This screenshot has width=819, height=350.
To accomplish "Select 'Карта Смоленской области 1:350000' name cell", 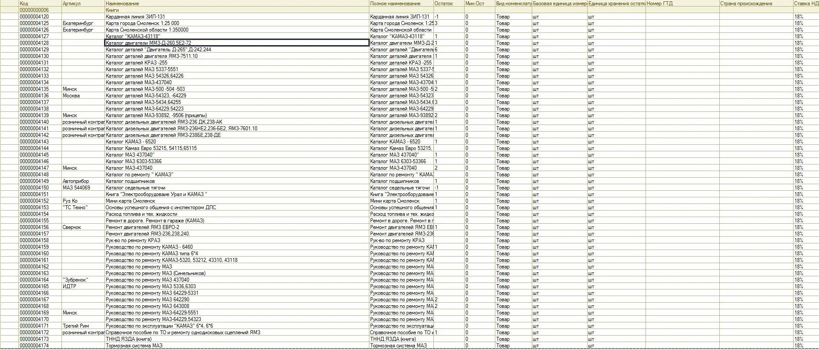I will [237, 30].
